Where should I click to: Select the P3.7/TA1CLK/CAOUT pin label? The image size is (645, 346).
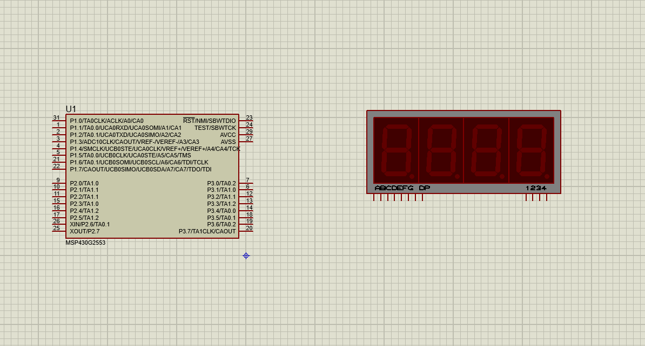(x=207, y=231)
